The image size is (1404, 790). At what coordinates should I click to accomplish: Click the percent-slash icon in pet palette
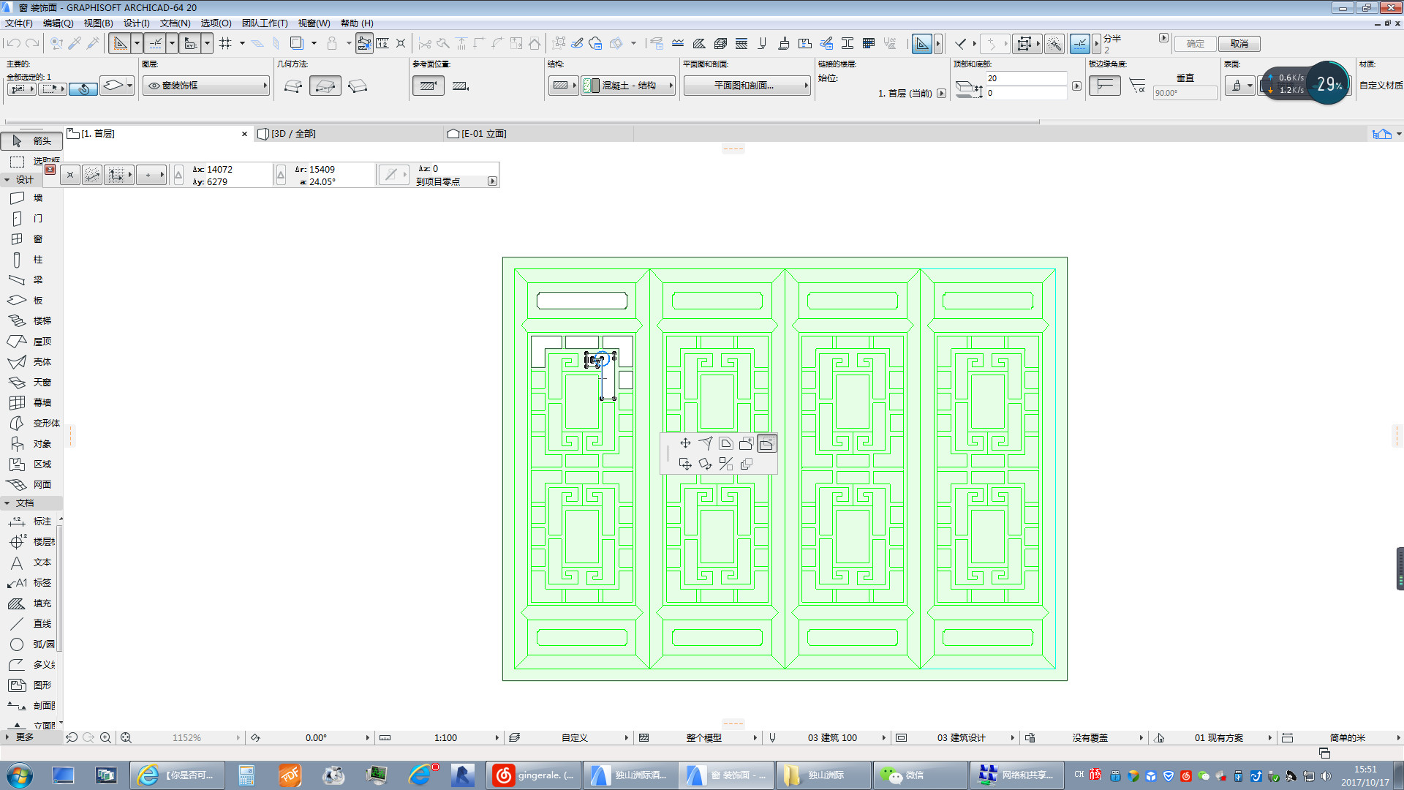pyautogui.click(x=725, y=464)
